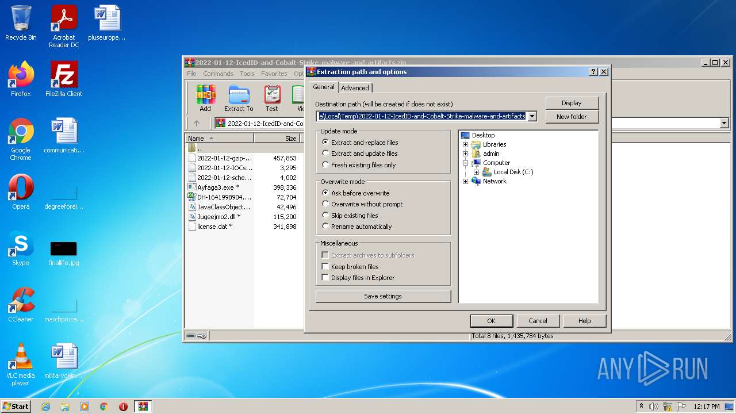Enable Display files in Explorer checkbox

[x=325, y=278]
